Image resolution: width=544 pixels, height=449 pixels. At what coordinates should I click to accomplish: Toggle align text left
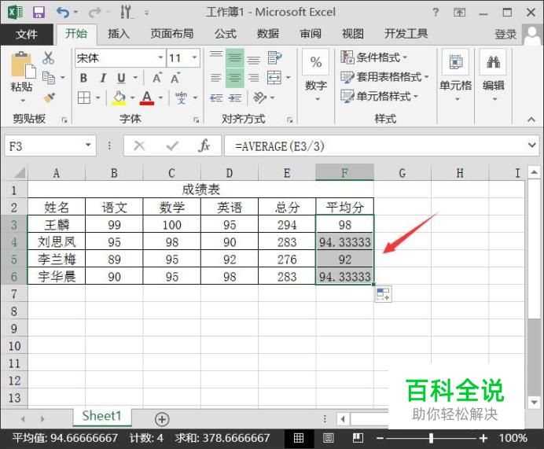click(216, 77)
